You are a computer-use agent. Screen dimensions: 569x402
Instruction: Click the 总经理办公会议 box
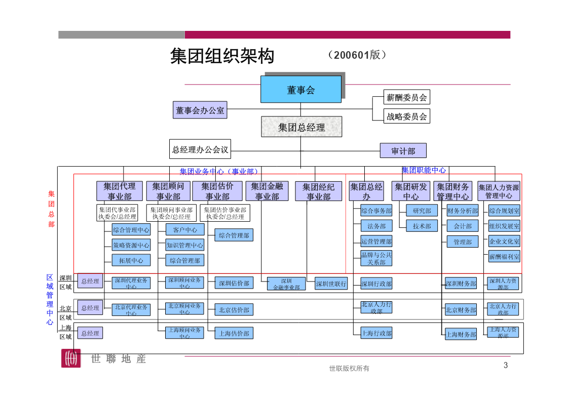click(x=200, y=149)
